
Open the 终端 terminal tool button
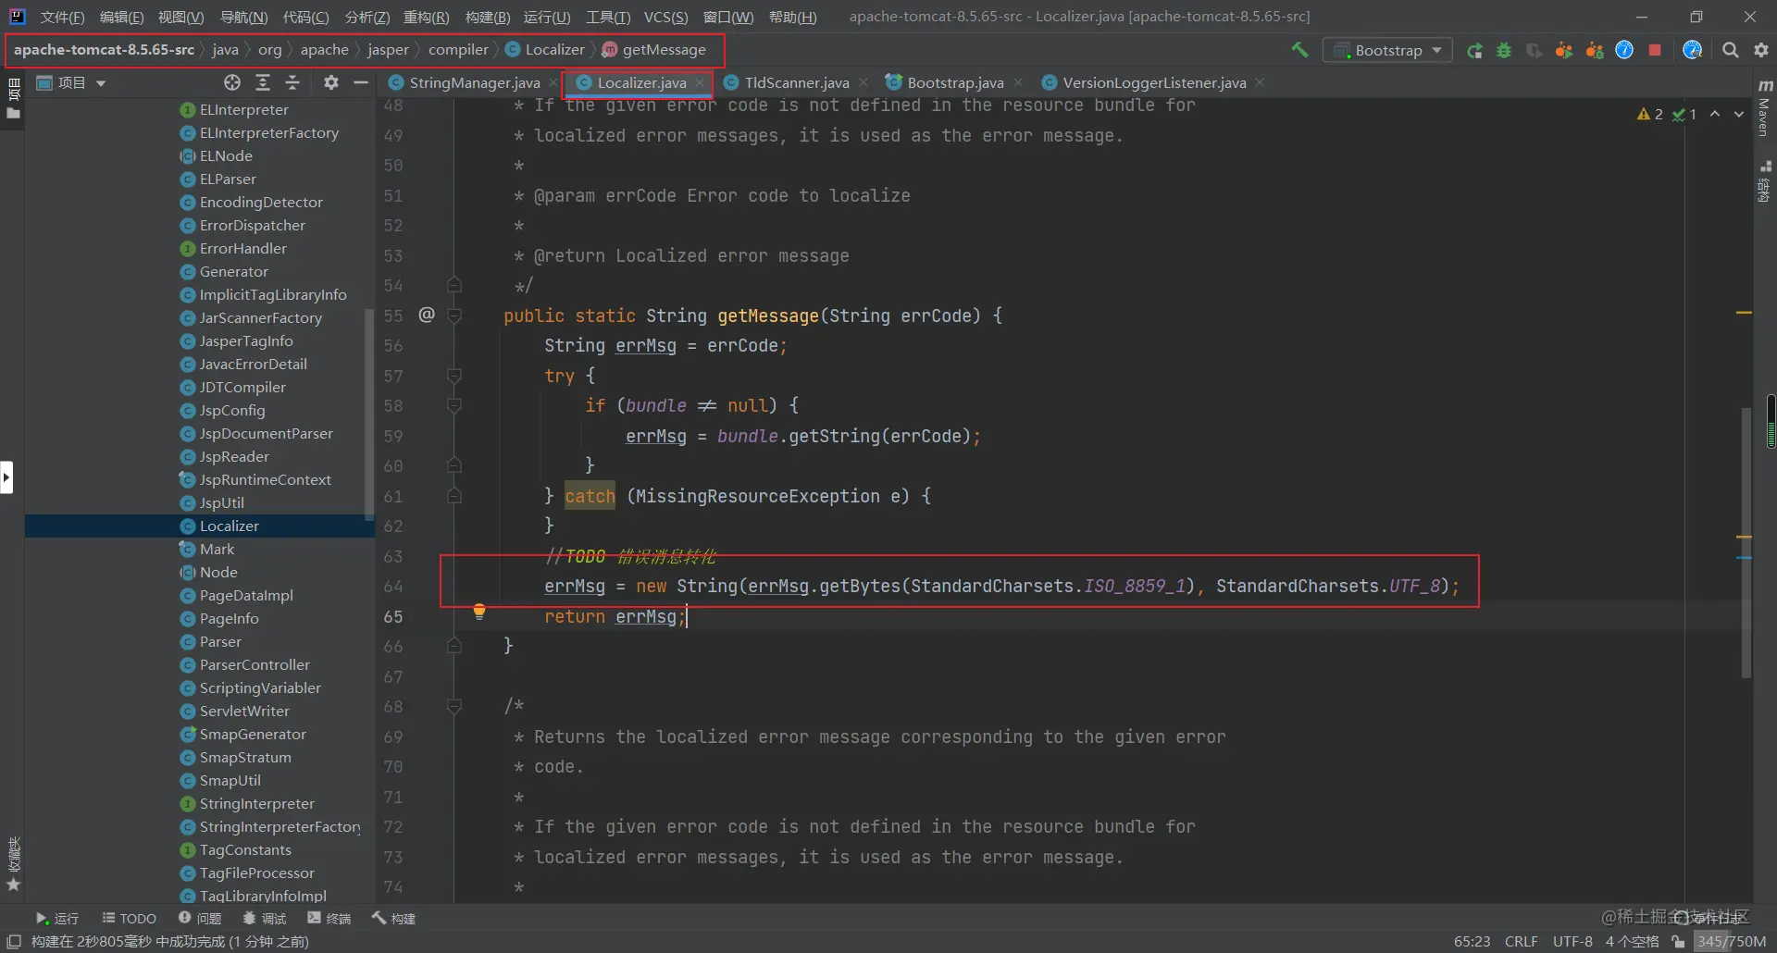330,919
